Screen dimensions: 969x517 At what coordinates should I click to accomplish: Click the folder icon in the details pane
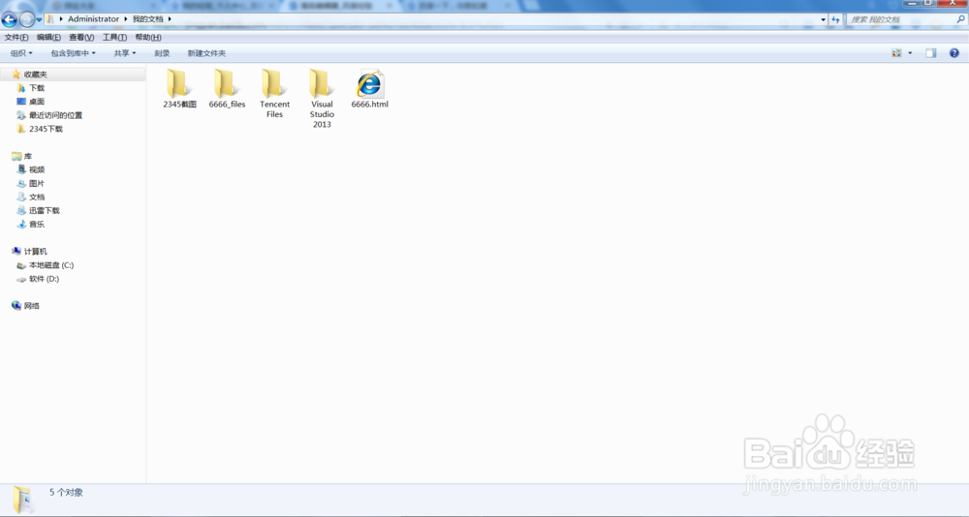(x=23, y=499)
